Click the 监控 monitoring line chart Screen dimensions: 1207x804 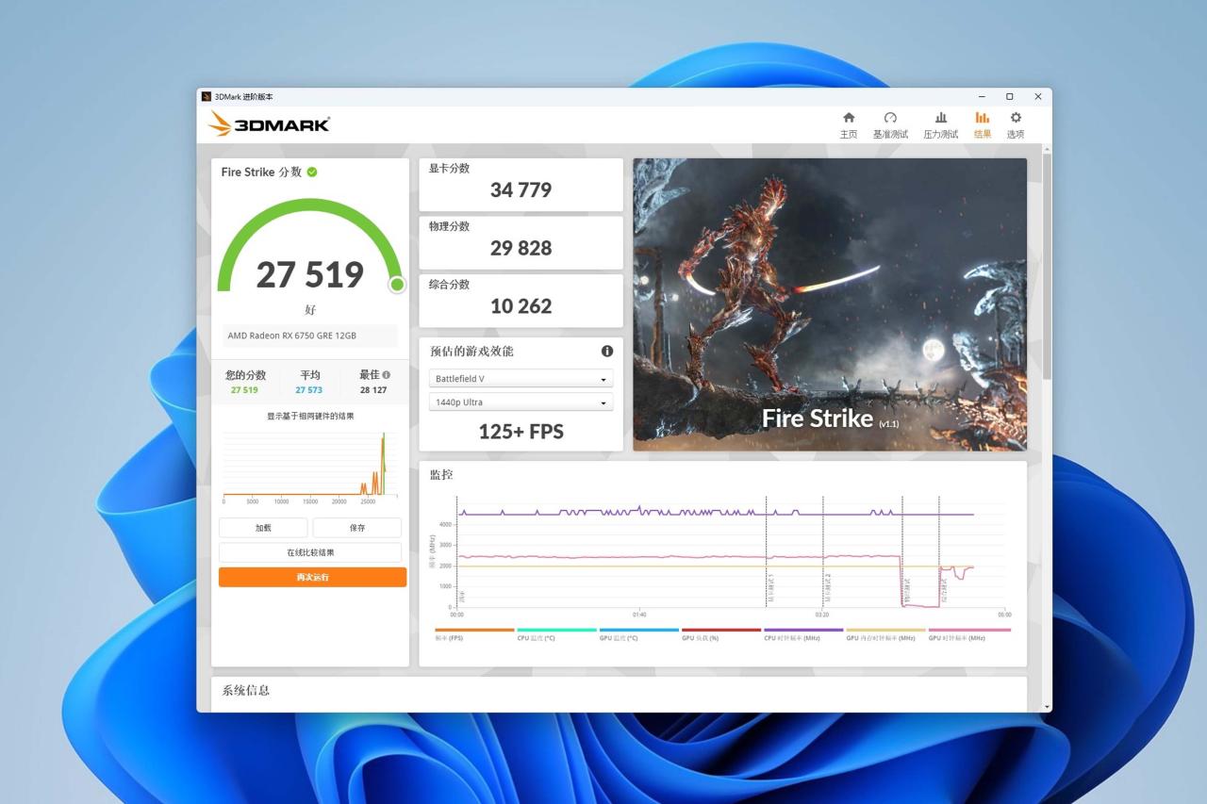click(721, 554)
